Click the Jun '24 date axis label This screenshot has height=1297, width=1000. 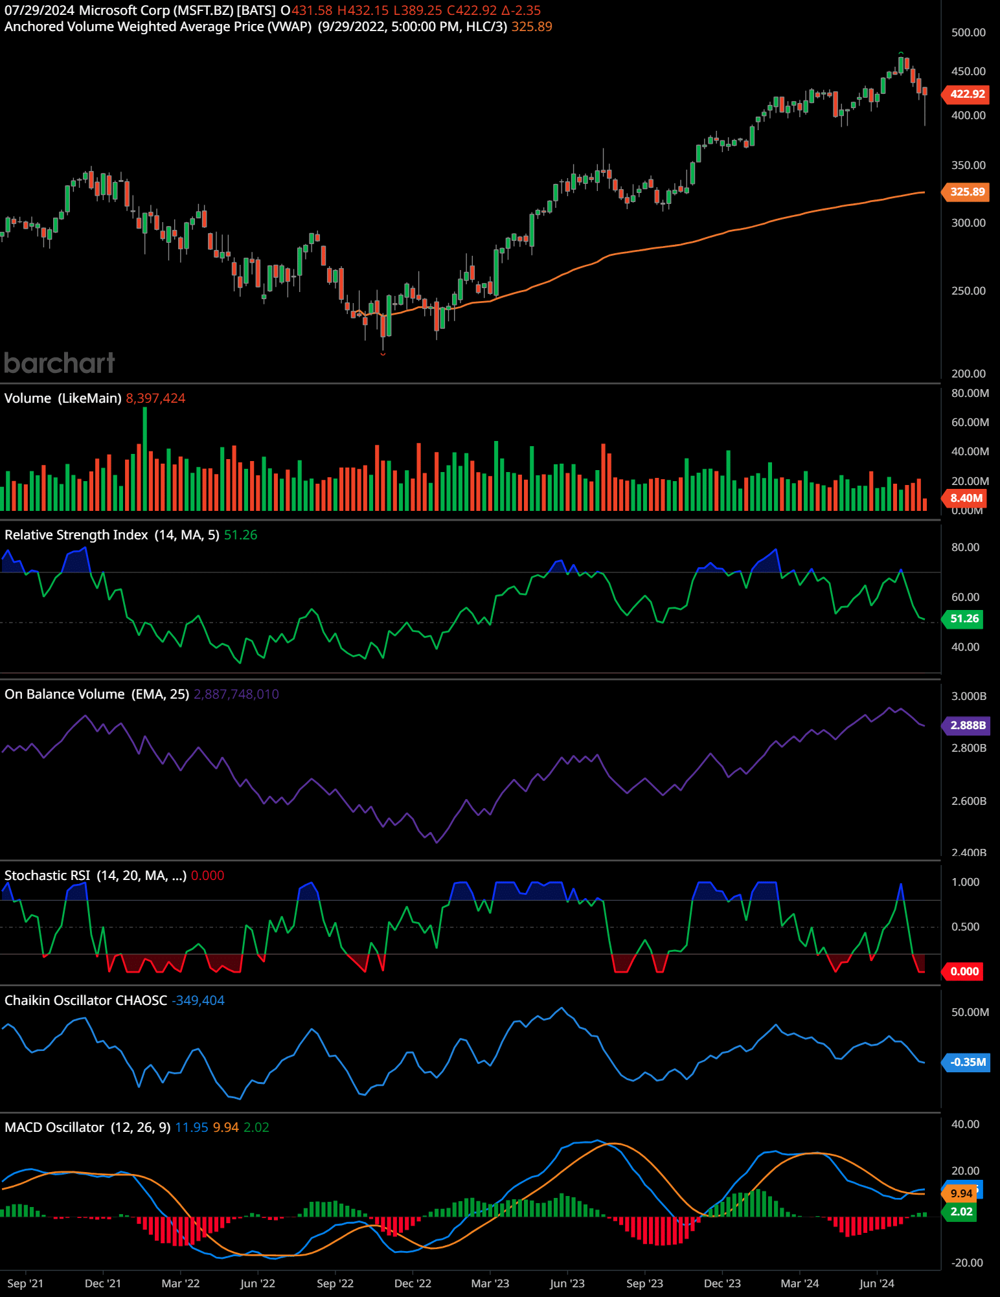click(877, 1283)
